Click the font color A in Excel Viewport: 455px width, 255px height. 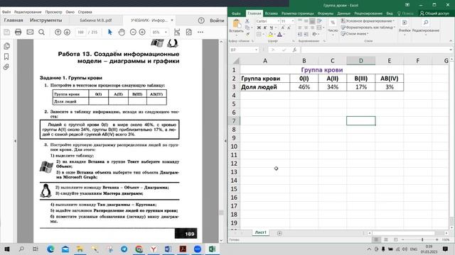279,35
